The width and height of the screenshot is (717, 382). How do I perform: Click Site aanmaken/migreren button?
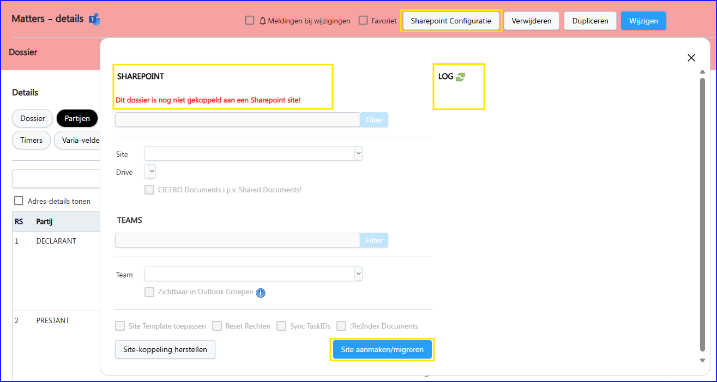tap(382, 349)
